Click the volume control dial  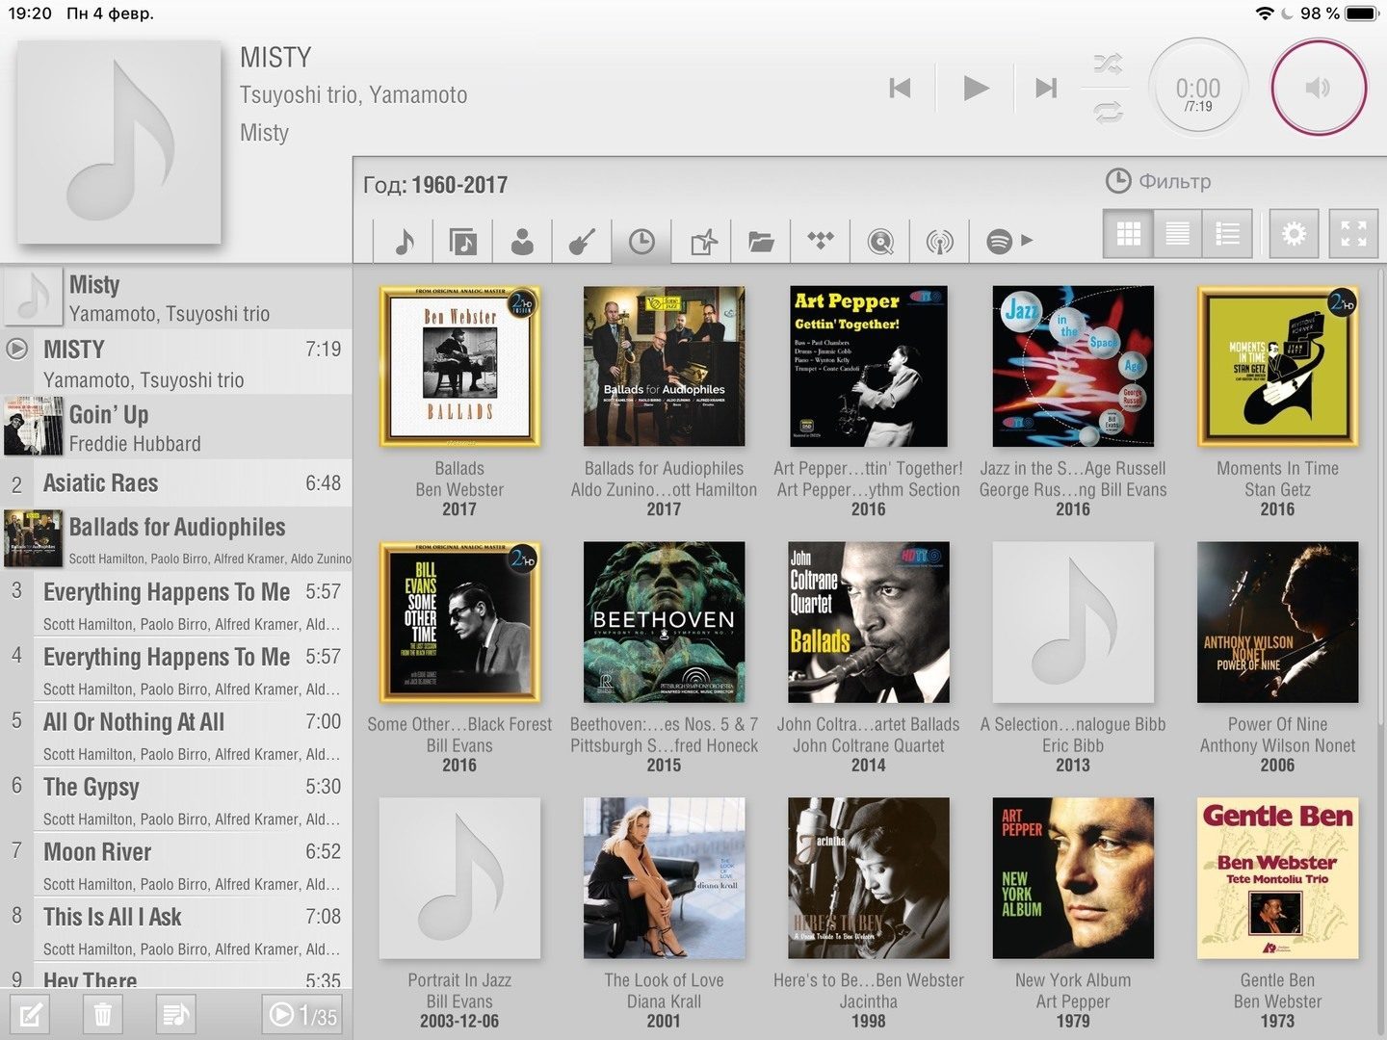(x=1318, y=88)
